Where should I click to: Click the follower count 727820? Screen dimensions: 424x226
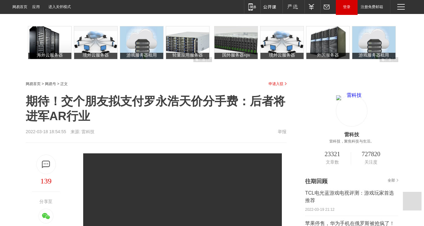[371, 154]
